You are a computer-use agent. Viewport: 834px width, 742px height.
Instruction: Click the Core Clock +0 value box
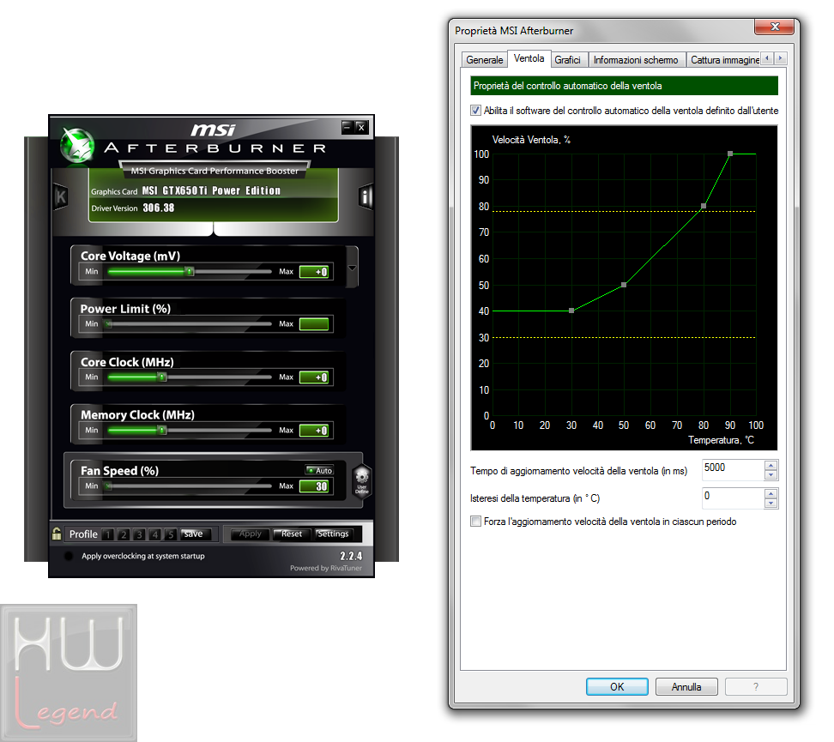click(x=314, y=377)
